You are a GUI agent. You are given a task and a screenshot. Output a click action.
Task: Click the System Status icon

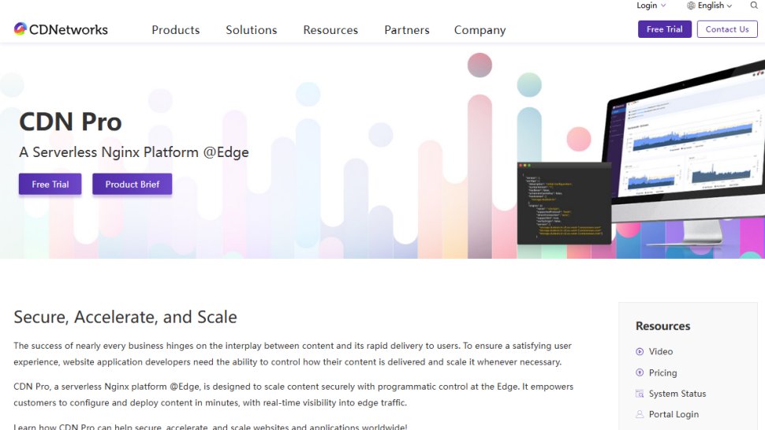click(640, 394)
